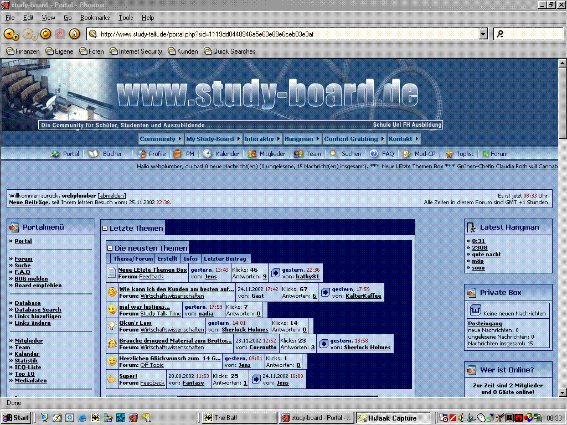Expand the Content Grabbing dropdown menu
The height and width of the screenshot is (425, 567).
point(354,139)
